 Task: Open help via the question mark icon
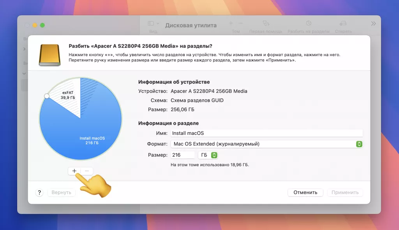point(39,192)
